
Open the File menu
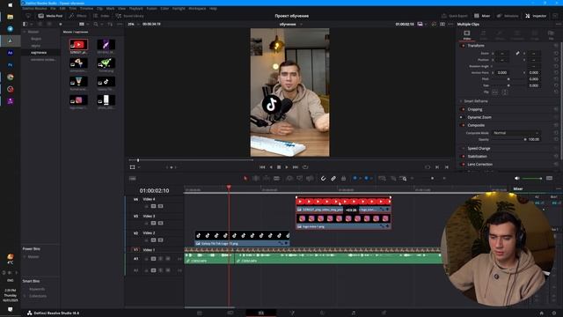(x=53, y=8)
